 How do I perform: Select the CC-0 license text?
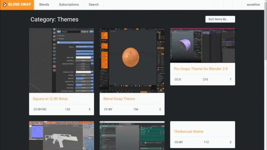click(x=178, y=80)
